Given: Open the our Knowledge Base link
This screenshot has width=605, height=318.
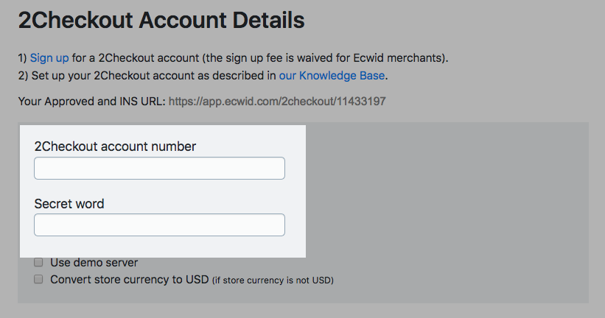Looking at the screenshot, I should (332, 75).
